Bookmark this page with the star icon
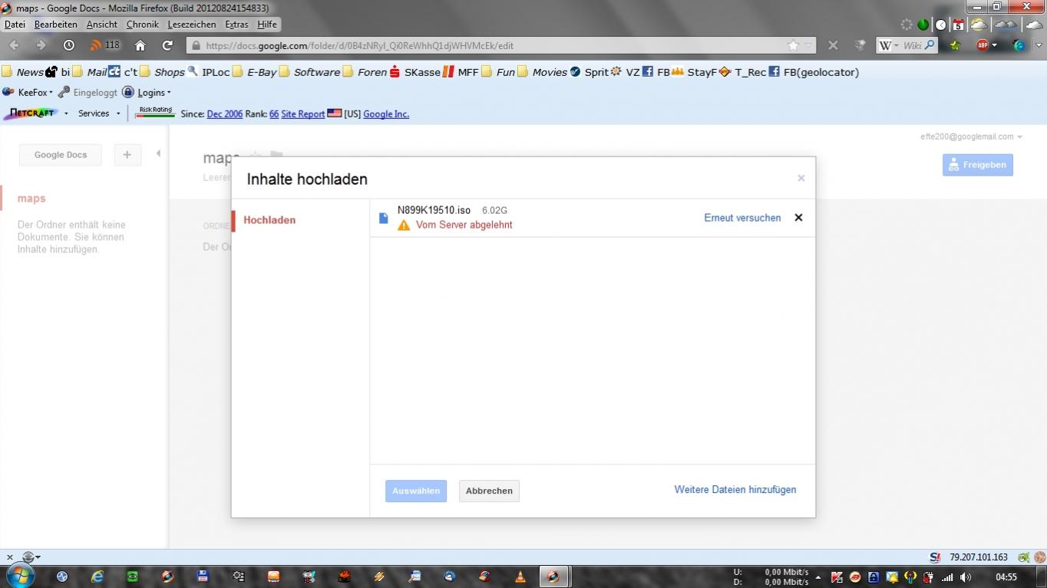 tap(793, 45)
